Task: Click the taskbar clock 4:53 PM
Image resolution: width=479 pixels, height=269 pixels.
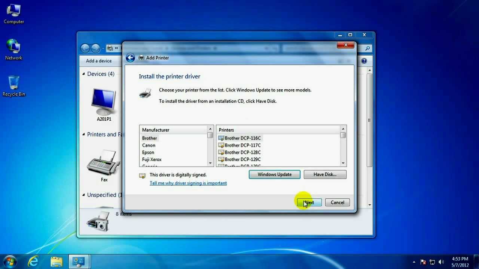Action: 460,259
